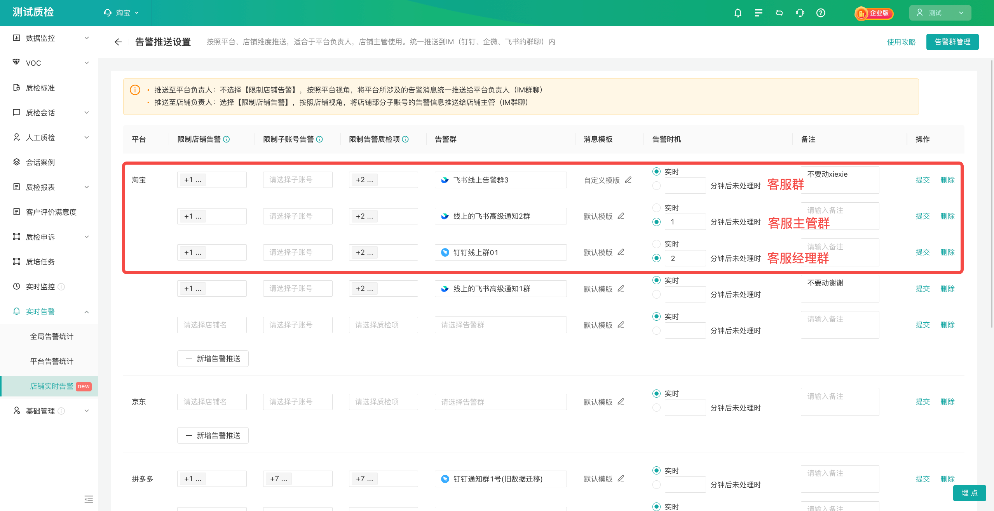The height and width of the screenshot is (511, 994).
Task: Open the 测试 user account dropdown
Action: coord(940,13)
